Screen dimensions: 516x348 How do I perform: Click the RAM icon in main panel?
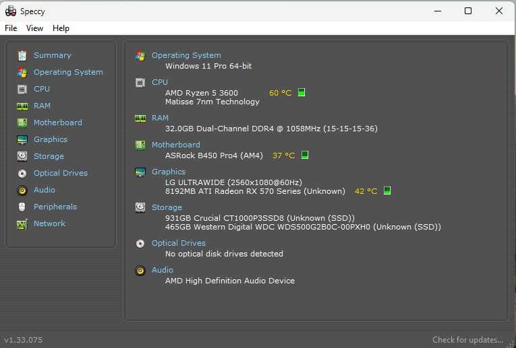[140, 118]
